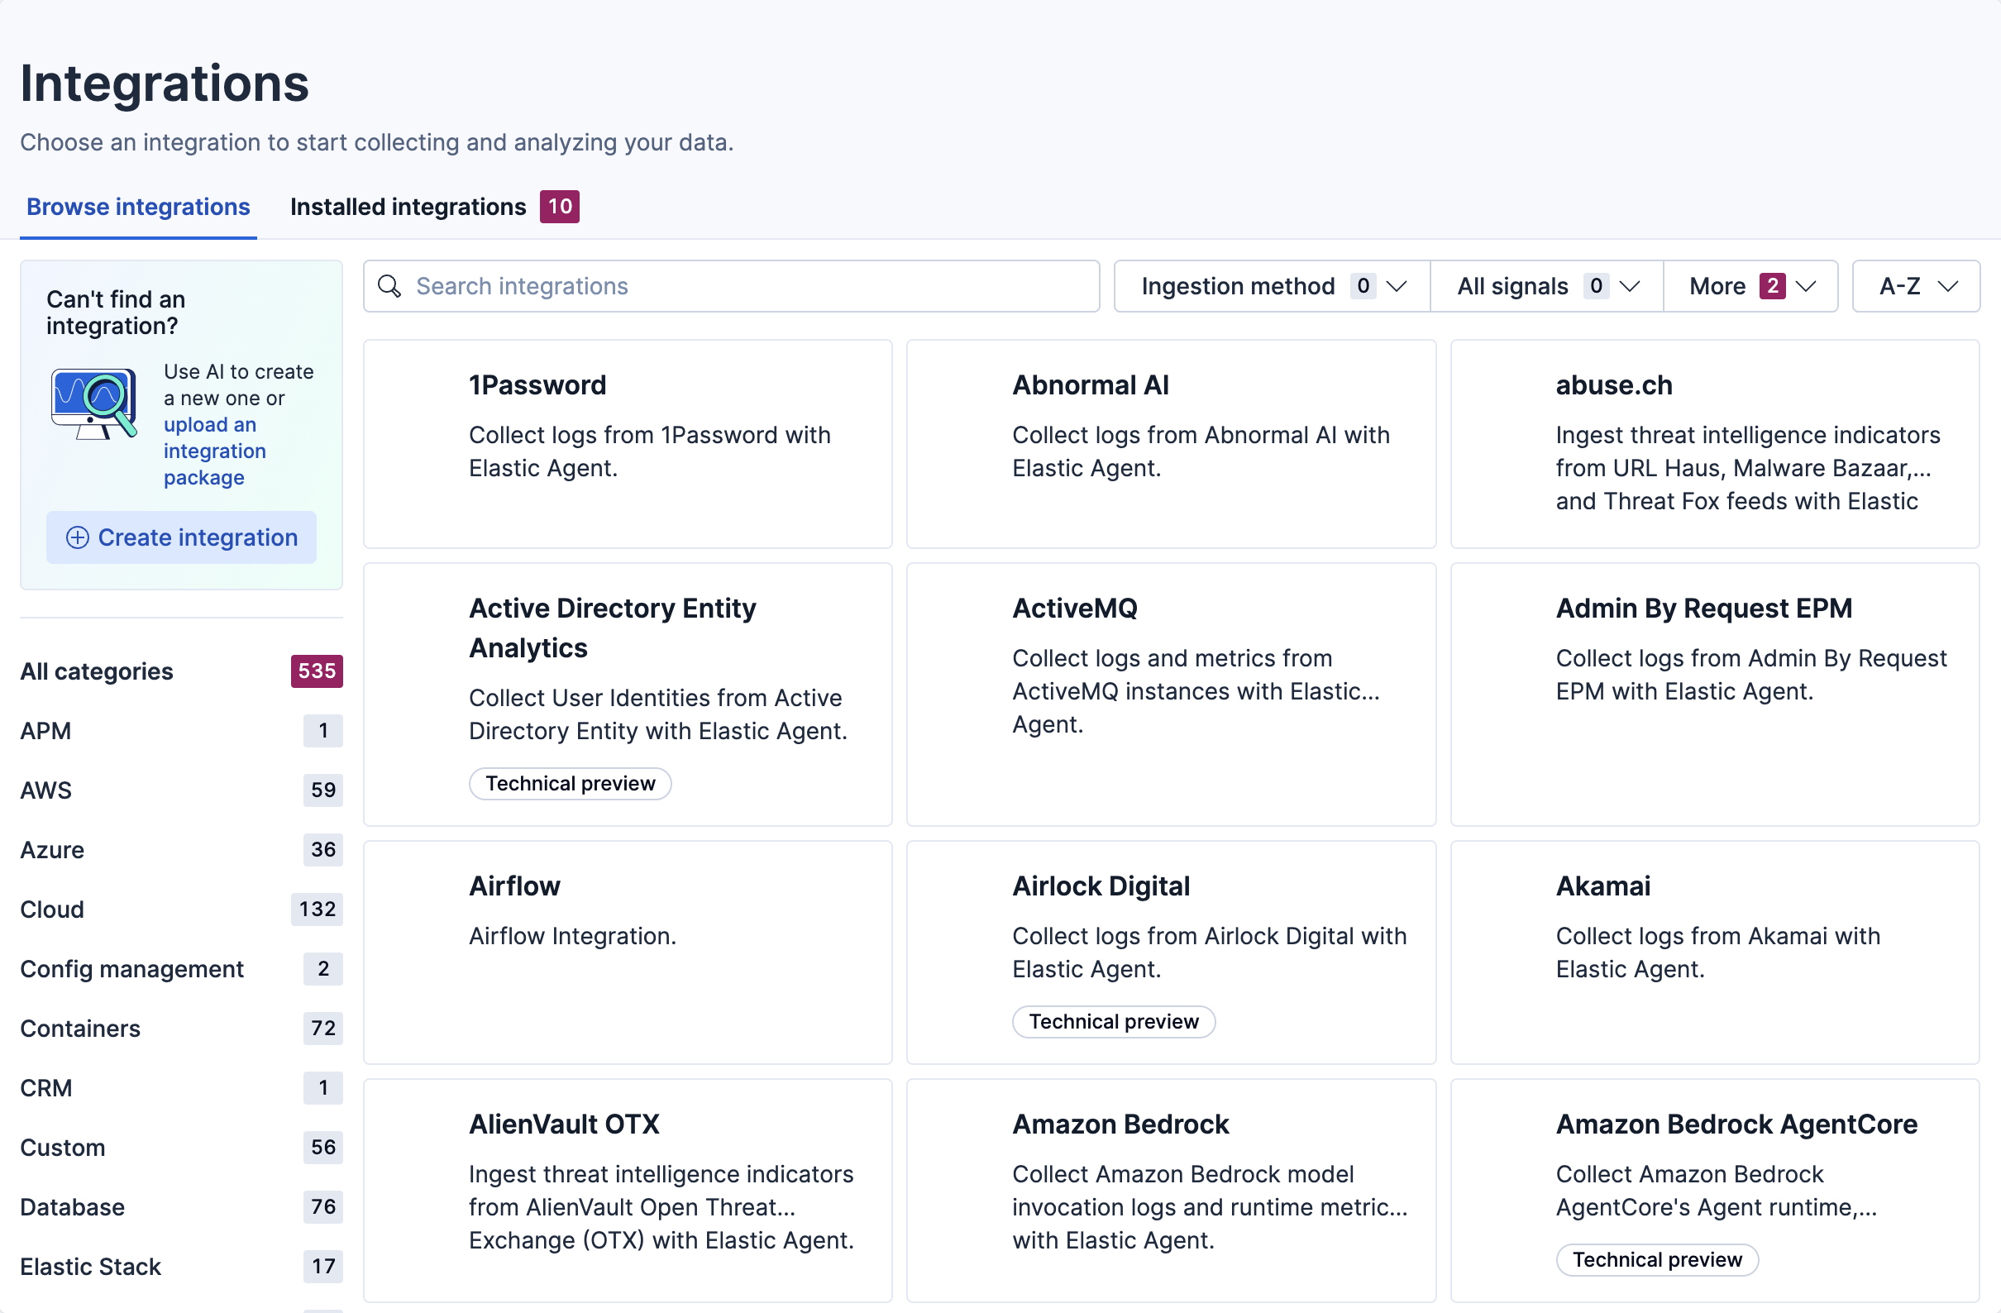Filter by the Containers category

[182, 1028]
